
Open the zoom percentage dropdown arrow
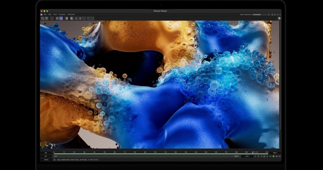(x=54, y=160)
